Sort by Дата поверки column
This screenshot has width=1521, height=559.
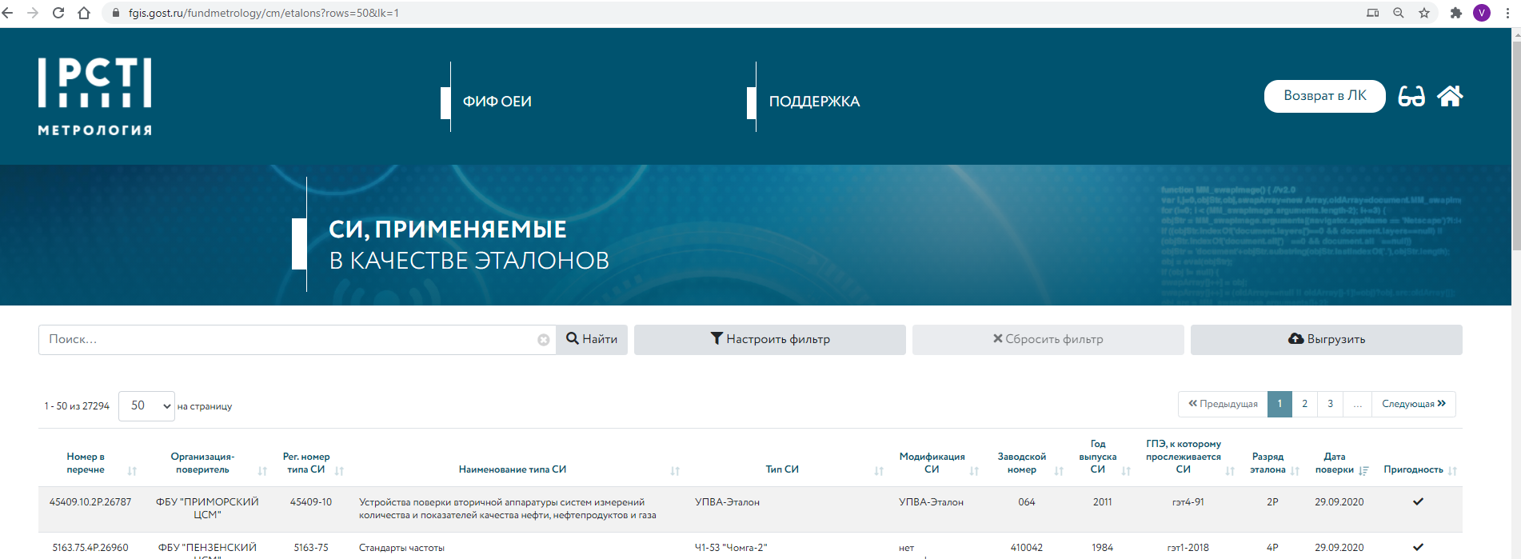pos(1364,471)
